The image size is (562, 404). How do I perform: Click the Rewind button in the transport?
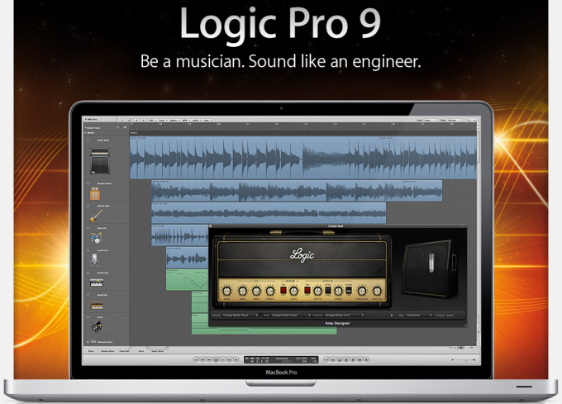point(202,359)
